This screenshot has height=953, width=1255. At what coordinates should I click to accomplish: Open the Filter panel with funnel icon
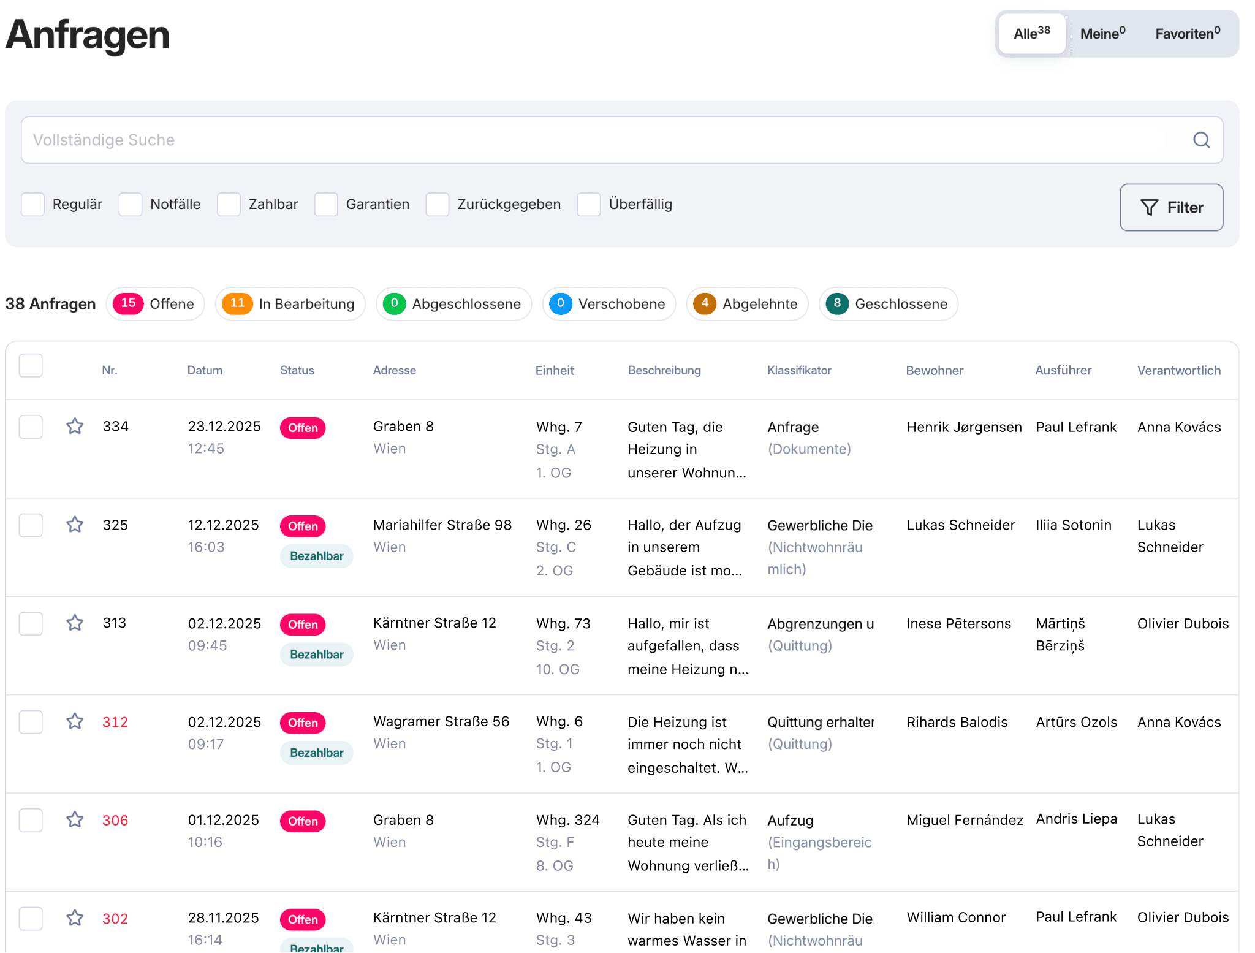click(x=1171, y=208)
